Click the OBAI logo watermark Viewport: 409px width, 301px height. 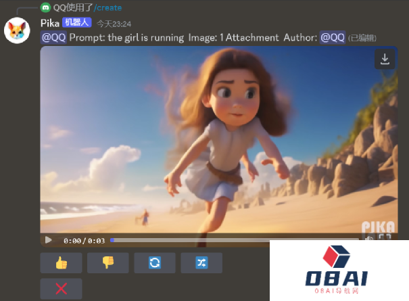click(339, 271)
